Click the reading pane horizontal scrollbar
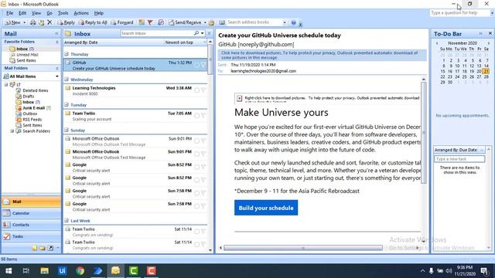Screen dimensions: 495x278 (303, 248)
